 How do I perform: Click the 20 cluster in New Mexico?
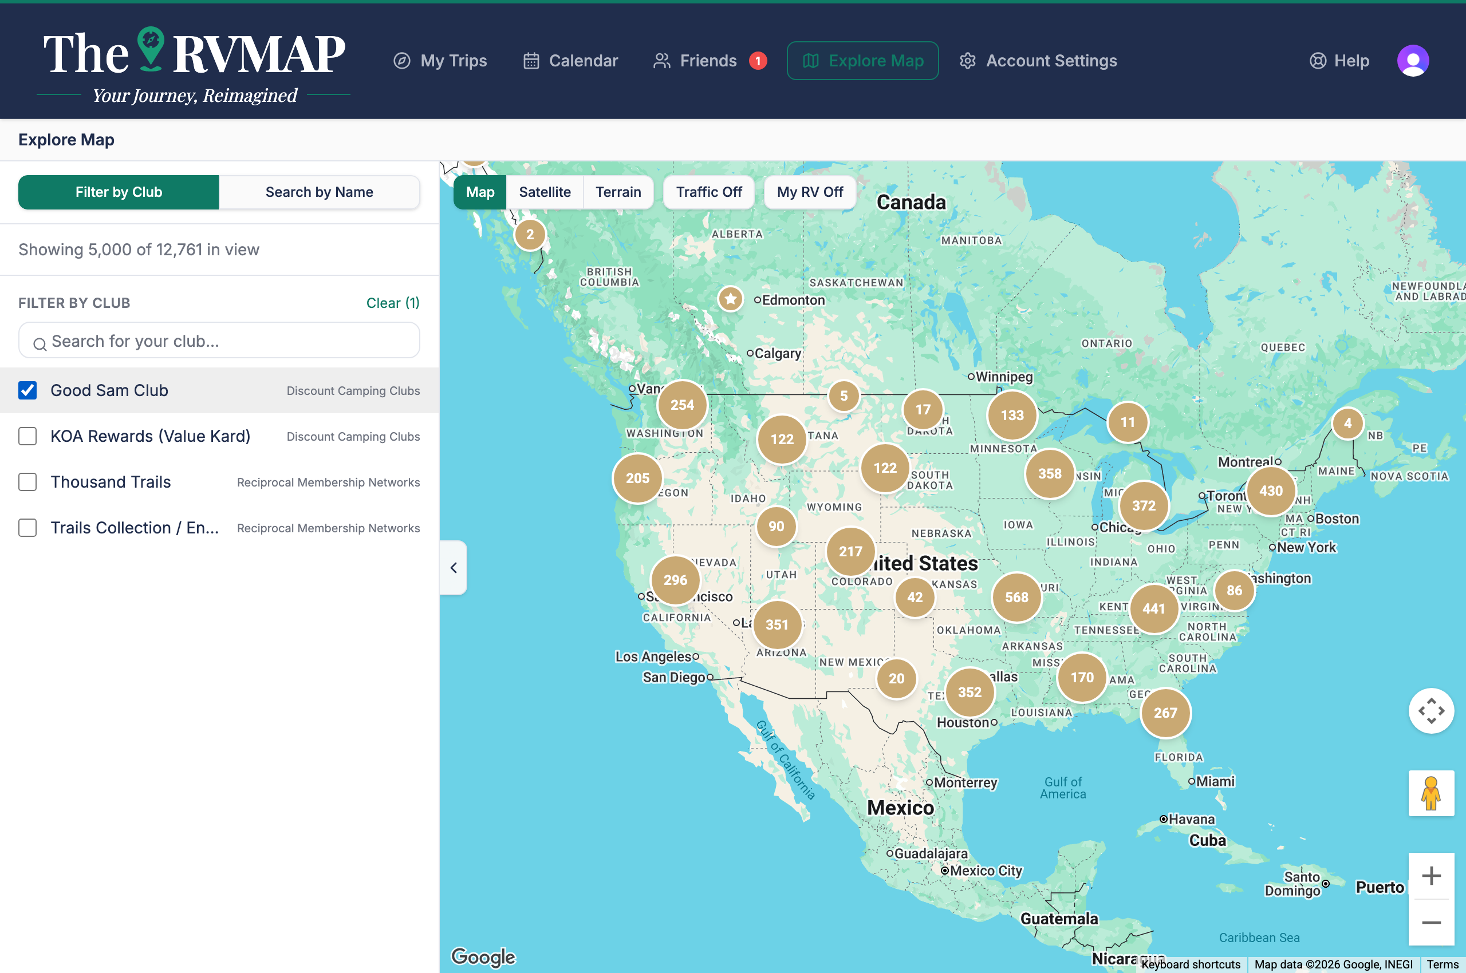896,678
